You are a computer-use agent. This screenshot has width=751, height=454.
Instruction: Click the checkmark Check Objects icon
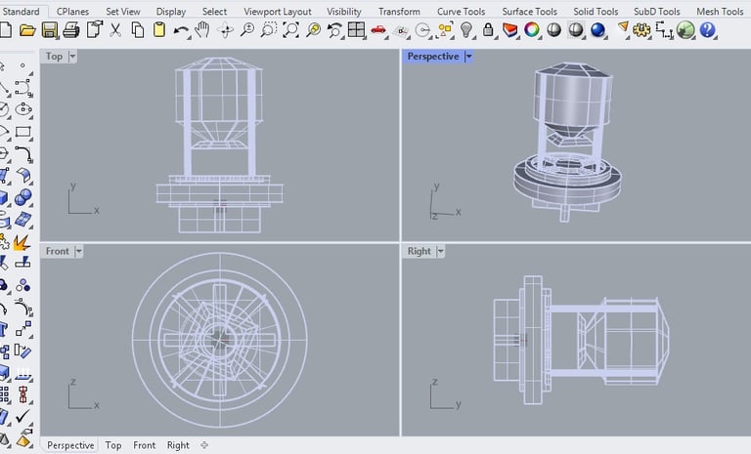coord(22,416)
